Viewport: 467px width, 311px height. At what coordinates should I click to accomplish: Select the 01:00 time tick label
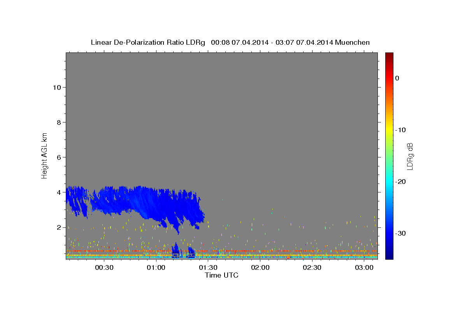[156, 267]
